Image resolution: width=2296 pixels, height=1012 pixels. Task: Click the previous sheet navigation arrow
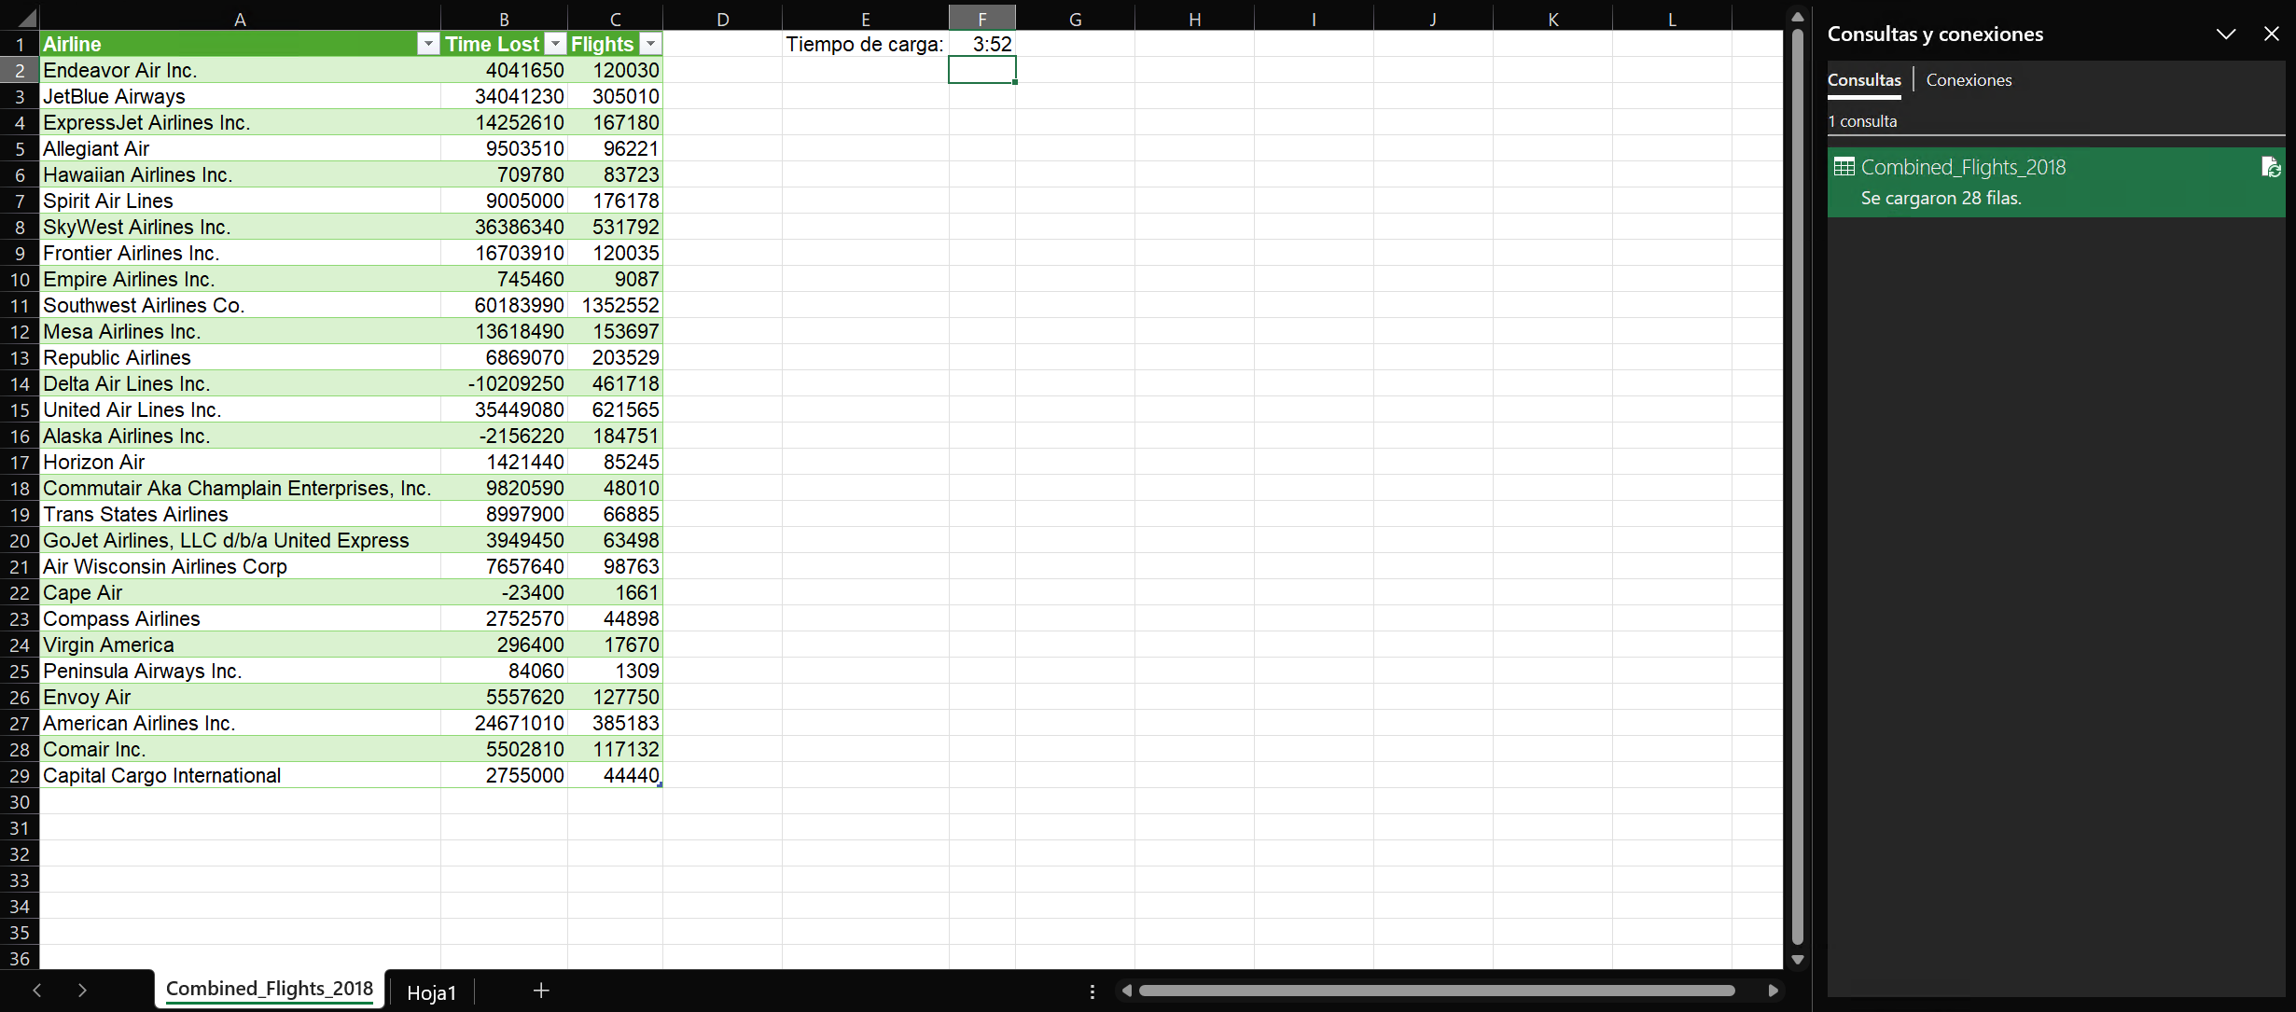37,991
